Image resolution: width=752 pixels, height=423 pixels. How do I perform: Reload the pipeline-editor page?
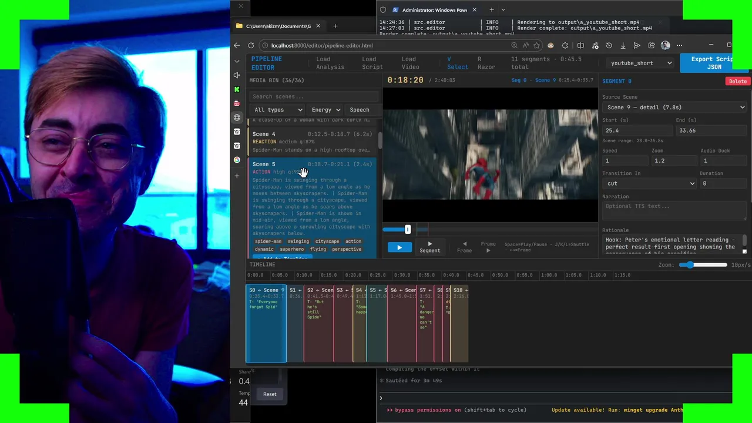251,45
